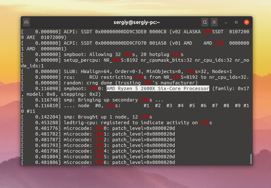Click the terminal scrollbar thumb
Screen dimensions: 271x188
(x=251, y=159)
